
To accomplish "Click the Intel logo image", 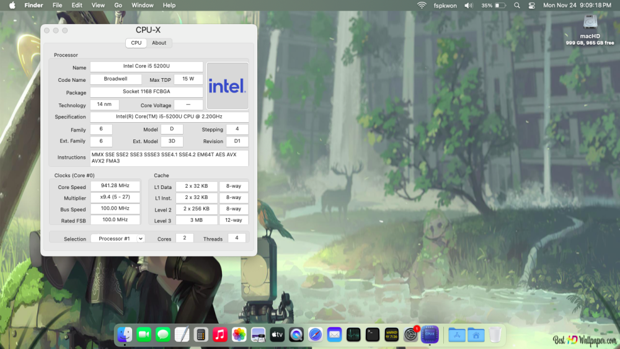I will (x=228, y=86).
